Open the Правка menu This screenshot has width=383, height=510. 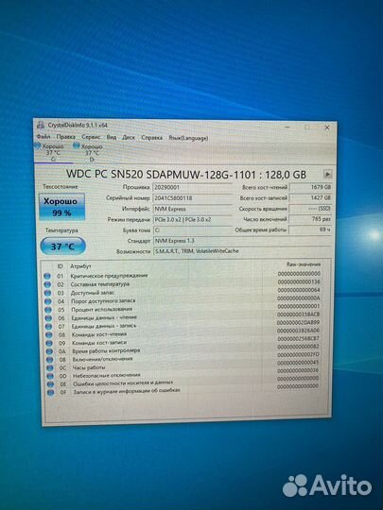point(65,137)
